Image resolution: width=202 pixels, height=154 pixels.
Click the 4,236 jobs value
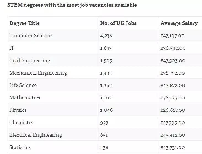pyautogui.click(x=106, y=36)
